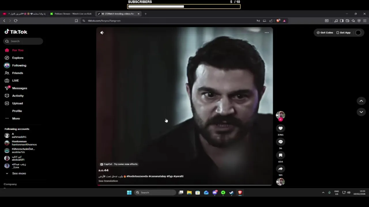The image size is (369, 207).
Task: Open followed account hanlonman10vamos
Action: coord(20,143)
